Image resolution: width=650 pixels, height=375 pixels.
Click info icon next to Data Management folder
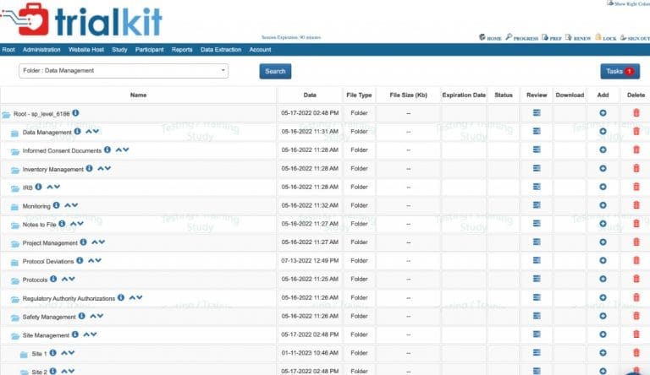point(77,131)
